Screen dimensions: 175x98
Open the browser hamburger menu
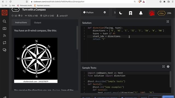click(173, 2)
